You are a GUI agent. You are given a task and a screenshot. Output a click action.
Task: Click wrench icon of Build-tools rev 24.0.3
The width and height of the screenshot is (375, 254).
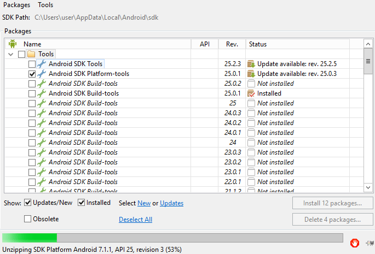[x=42, y=113]
